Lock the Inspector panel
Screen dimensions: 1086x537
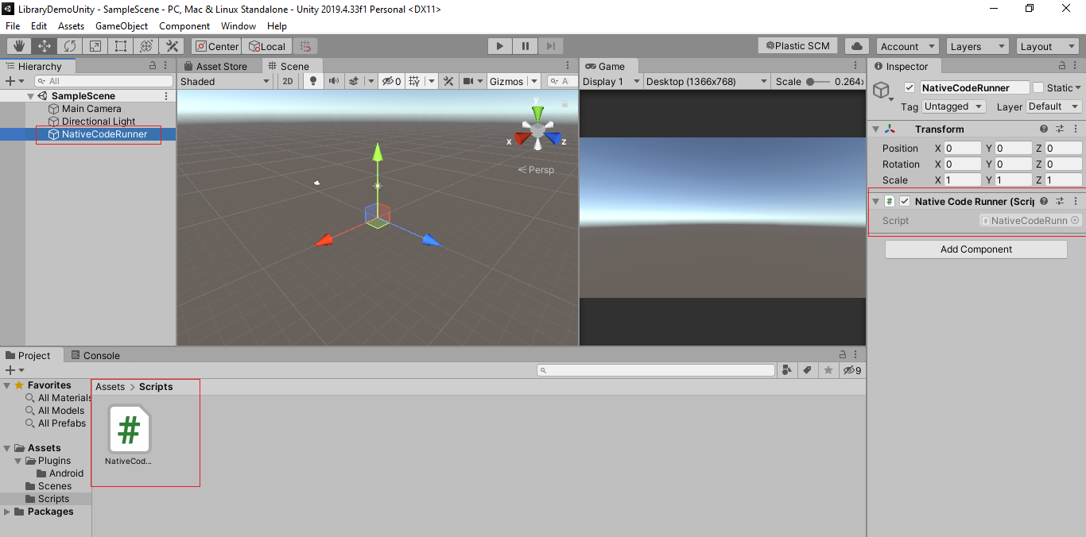pyautogui.click(x=1062, y=66)
